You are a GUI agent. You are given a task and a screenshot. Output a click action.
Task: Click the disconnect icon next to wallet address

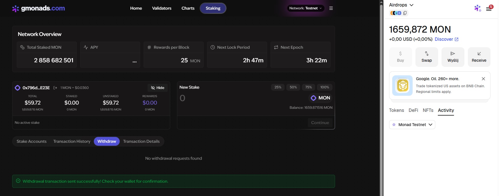pyautogui.click(x=55, y=88)
